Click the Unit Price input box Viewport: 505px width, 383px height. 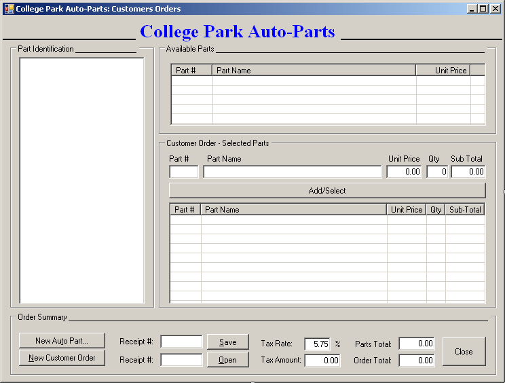pos(404,172)
